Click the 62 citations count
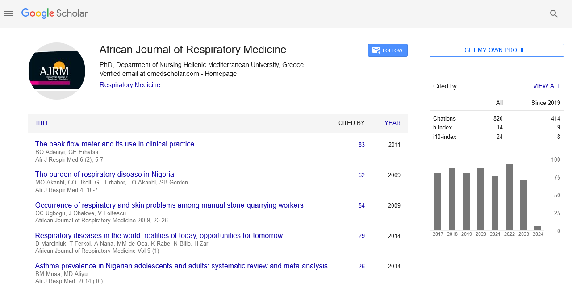This screenshot has height=284, width=572. click(362, 175)
